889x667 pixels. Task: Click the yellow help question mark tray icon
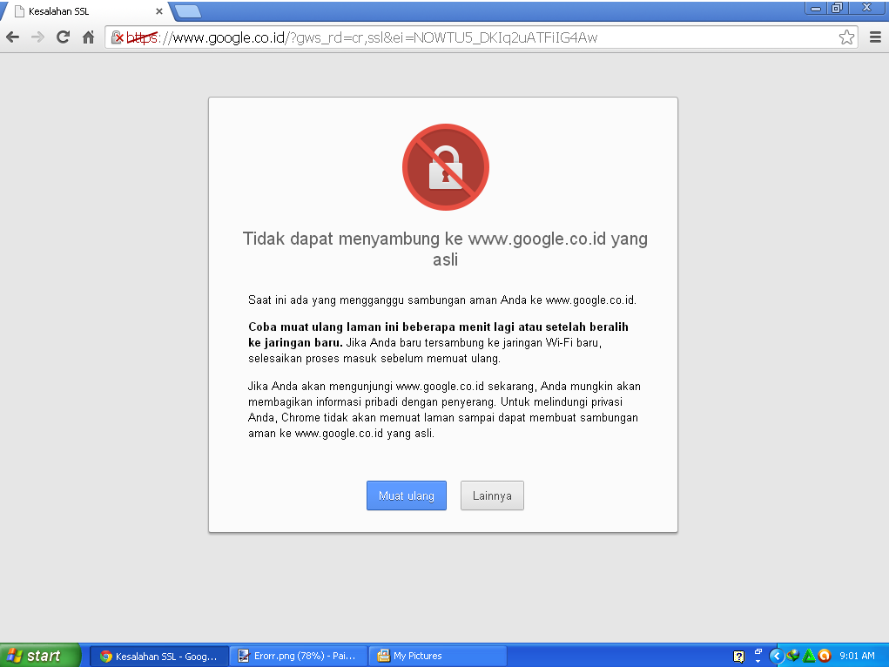click(x=738, y=657)
